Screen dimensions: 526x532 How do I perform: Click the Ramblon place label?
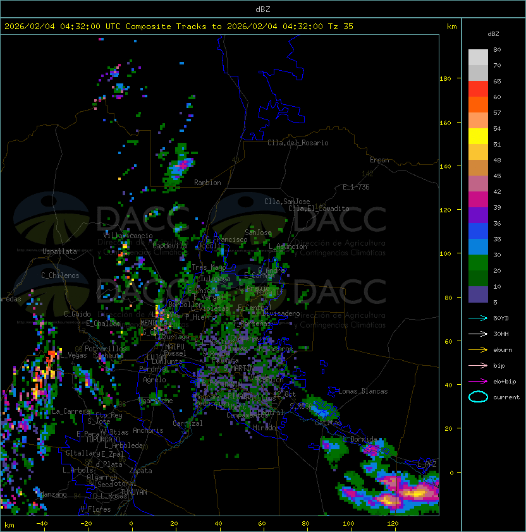(207, 183)
